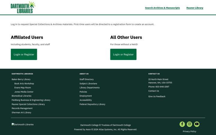The height and width of the screenshot is (135, 216).
Task: Open Federal Depository Library link
Action: pos(92,104)
